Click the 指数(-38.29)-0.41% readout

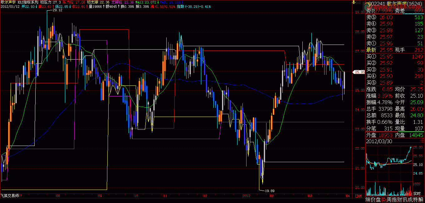click(194, 7)
